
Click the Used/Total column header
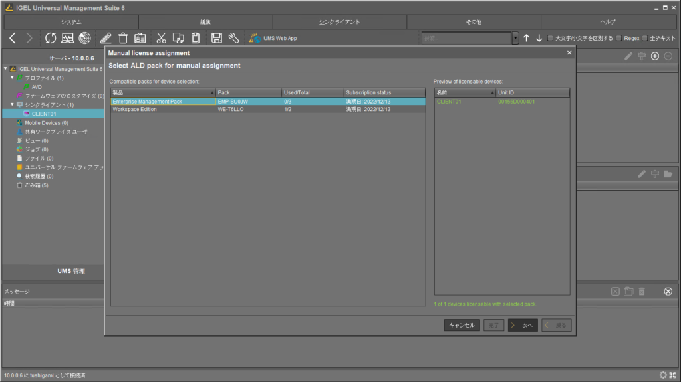[x=313, y=92]
